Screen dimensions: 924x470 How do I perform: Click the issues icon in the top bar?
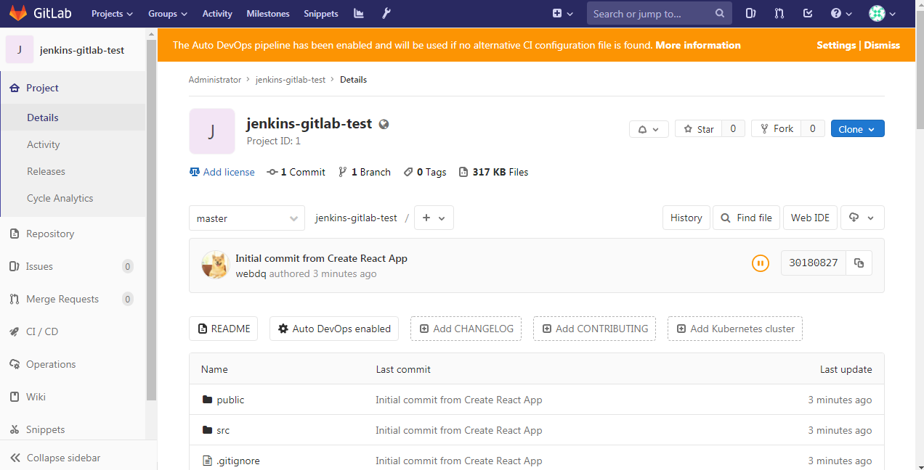pyautogui.click(x=750, y=13)
